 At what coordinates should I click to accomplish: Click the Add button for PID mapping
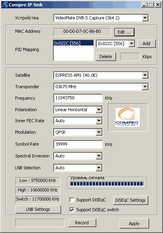click(x=146, y=44)
